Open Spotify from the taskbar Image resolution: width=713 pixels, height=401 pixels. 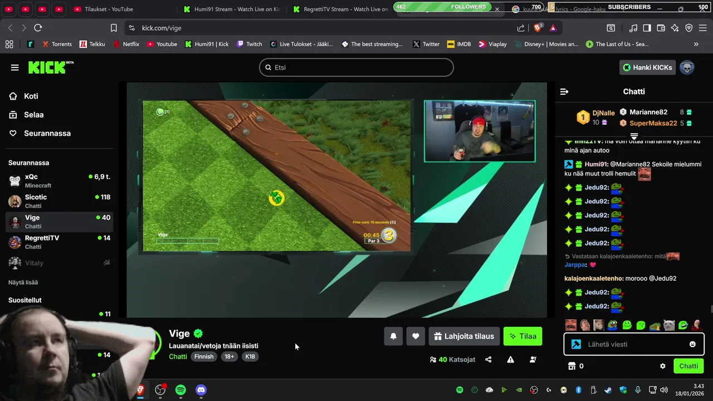(180, 390)
